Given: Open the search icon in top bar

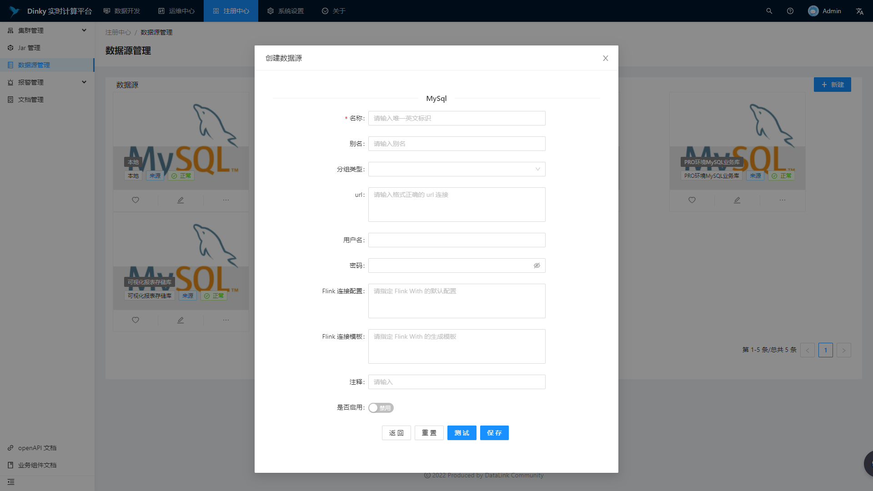Looking at the screenshot, I should [x=769, y=11].
